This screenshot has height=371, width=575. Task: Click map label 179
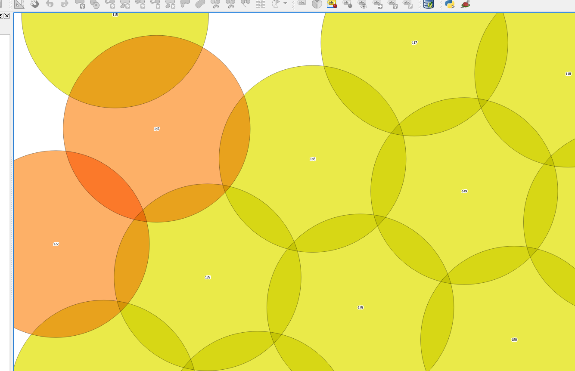[361, 307]
